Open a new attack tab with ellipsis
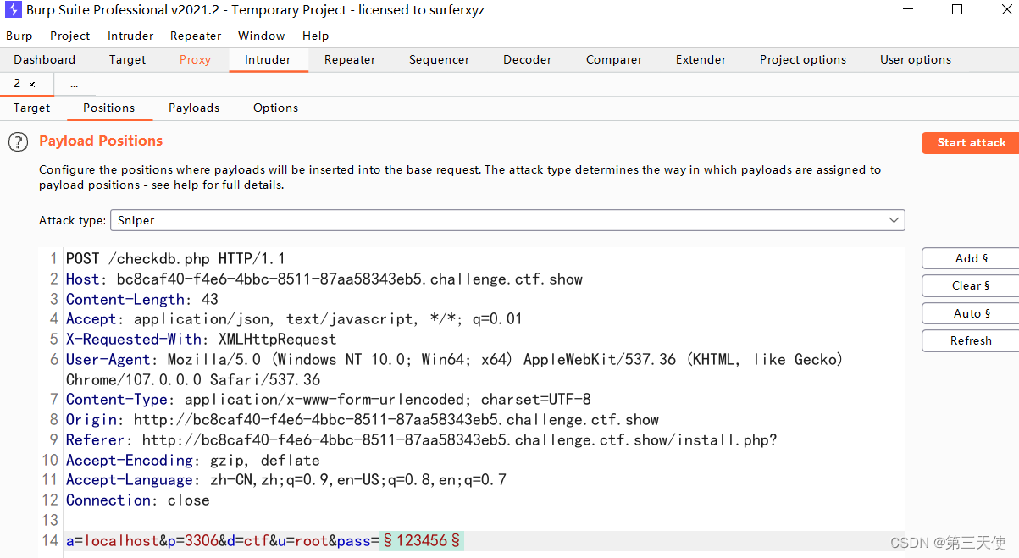The height and width of the screenshot is (558, 1019). pyautogui.click(x=74, y=84)
